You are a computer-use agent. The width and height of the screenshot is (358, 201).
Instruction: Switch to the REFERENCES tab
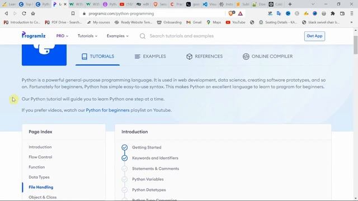[204, 56]
